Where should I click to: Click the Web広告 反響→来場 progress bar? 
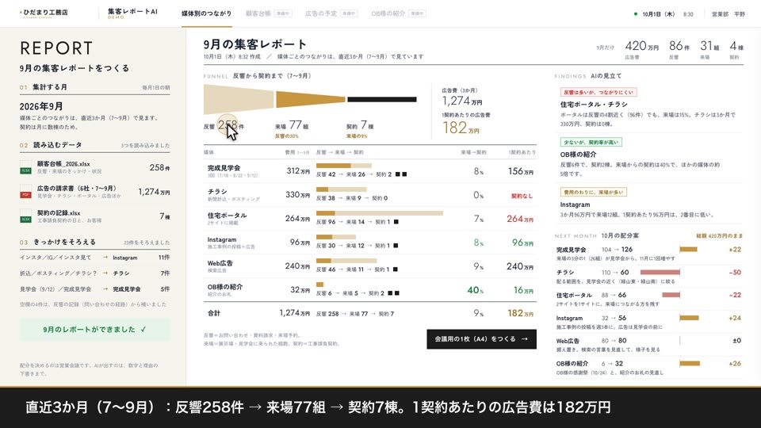coord(346,261)
